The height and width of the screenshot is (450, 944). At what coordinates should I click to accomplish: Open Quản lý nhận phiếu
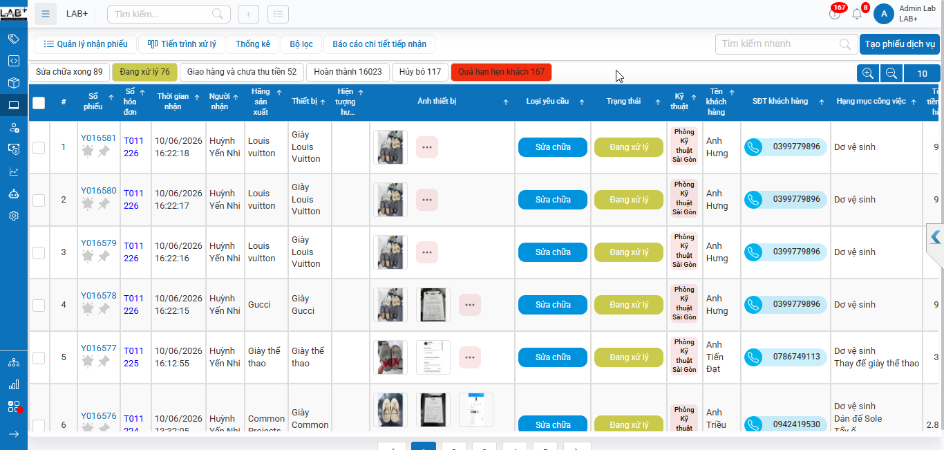86,44
